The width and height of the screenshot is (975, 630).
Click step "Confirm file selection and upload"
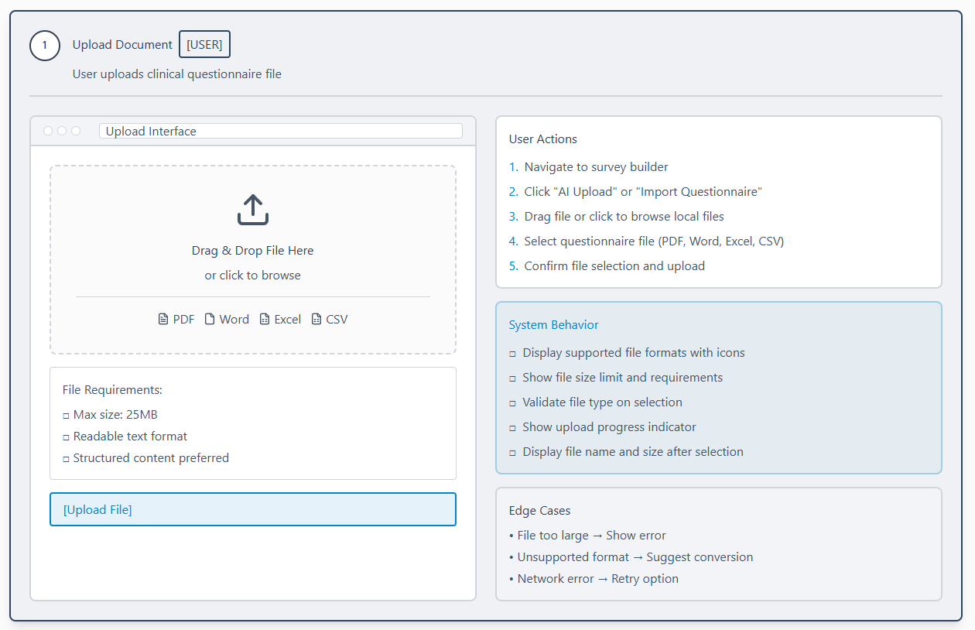coord(614,265)
